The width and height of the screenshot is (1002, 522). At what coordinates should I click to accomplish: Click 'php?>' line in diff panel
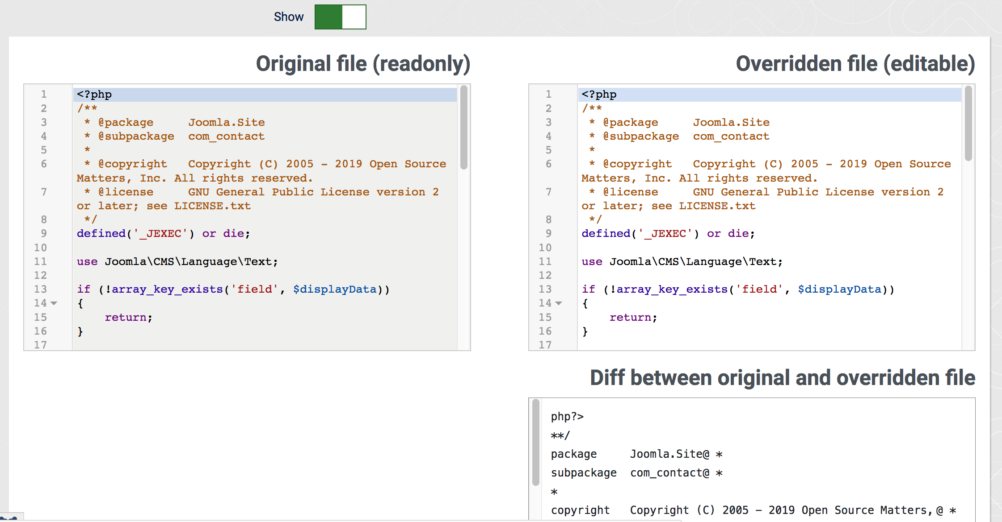coord(567,417)
